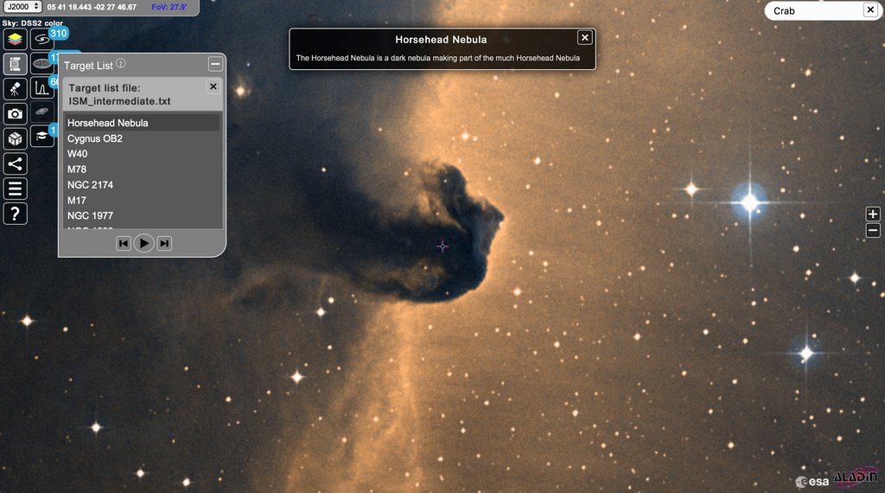
Task: Open the spectra graph icon
Action: click(x=41, y=89)
